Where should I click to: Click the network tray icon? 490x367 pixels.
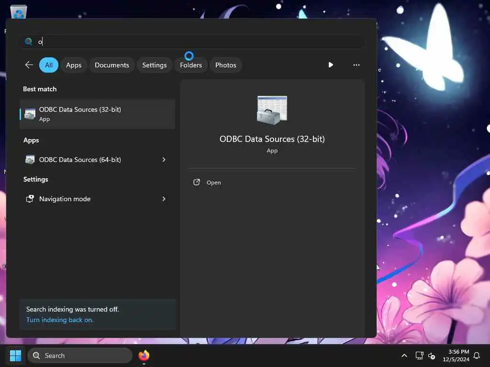[x=419, y=356]
